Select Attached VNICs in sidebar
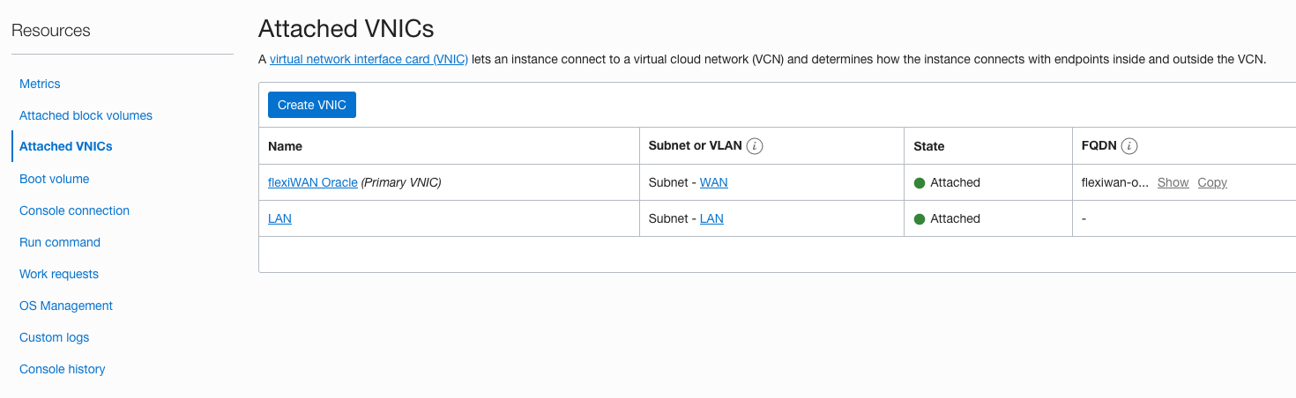Screen dimensions: 1296x398 [66, 146]
